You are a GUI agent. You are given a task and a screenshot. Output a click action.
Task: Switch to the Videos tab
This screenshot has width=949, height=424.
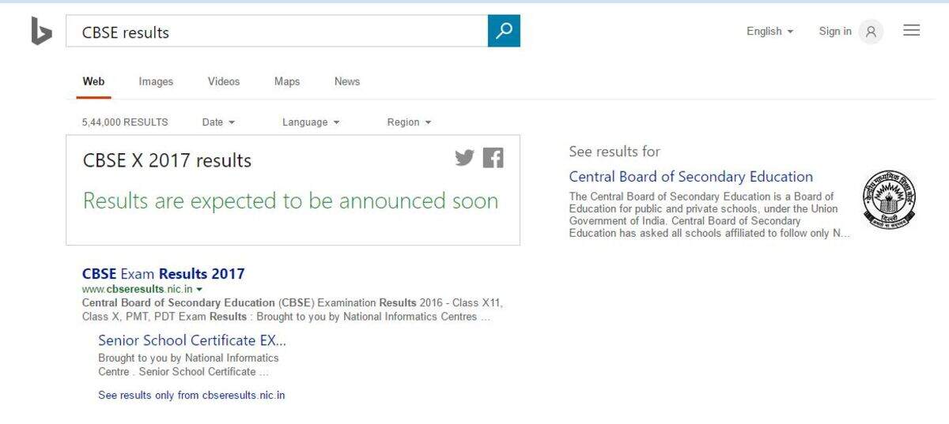(224, 81)
